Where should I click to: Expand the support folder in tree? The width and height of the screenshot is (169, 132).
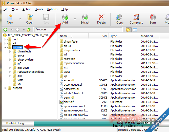(x=5, y=88)
